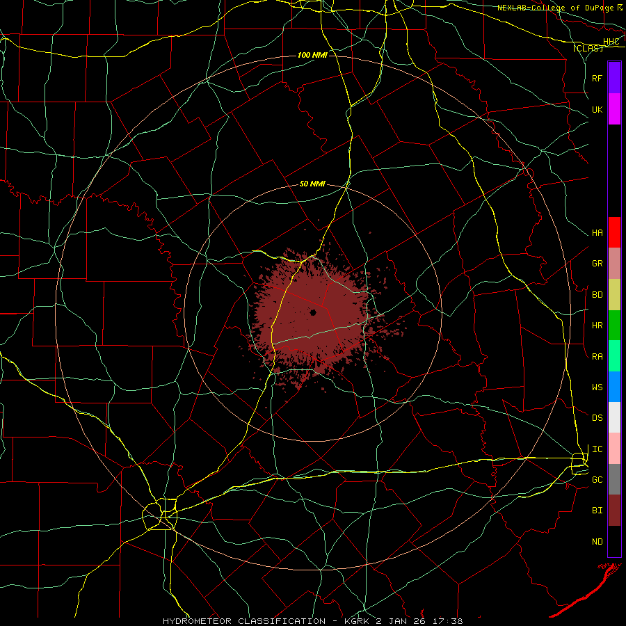This screenshot has width=626, height=626.
Task: Click the HR green legend swatch
Action: pyautogui.click(x=614, y=326)
